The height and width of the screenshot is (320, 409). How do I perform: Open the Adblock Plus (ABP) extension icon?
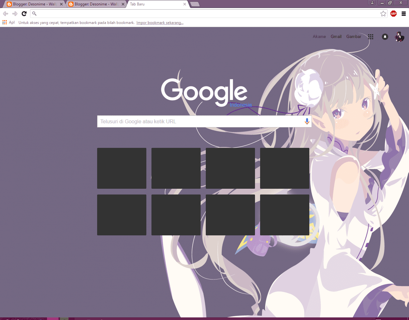click(x=393, y=13)
